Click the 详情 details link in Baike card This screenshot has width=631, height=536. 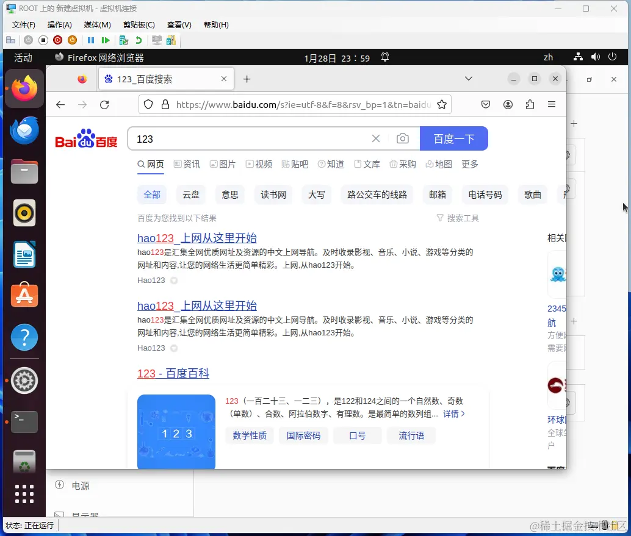(452, 414)
